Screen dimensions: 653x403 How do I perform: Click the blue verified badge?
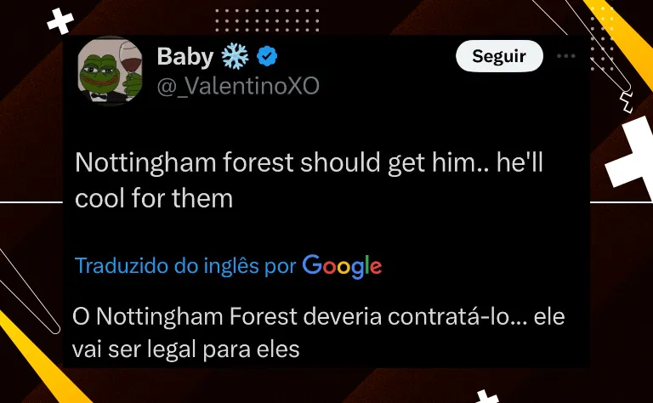click(267, 56)
